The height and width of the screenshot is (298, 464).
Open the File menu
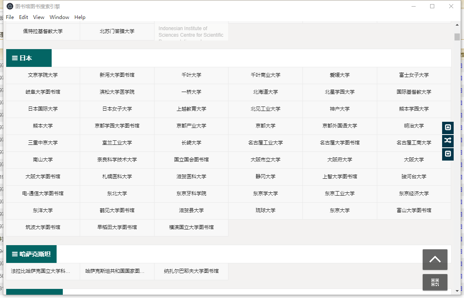click(x=10, y=17)
